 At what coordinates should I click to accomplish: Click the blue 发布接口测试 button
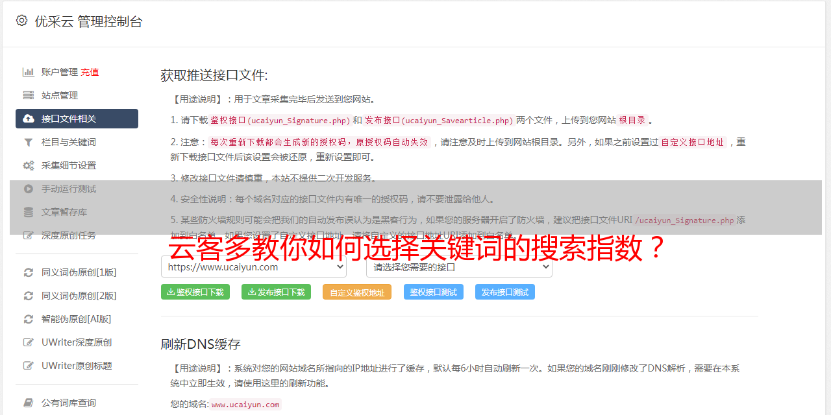pyautogui.click(x=505, y=292)
